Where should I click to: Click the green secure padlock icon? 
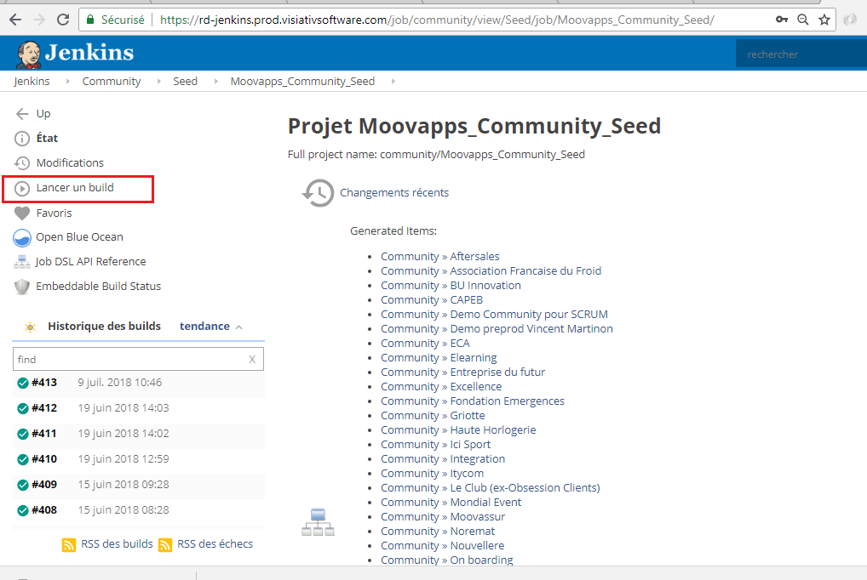click(90, 20)
